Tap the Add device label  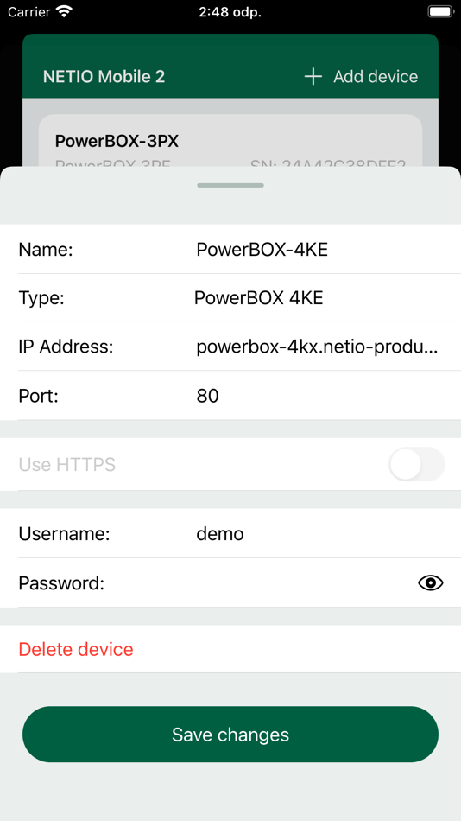pyautogui.click(x=376, y=76)
